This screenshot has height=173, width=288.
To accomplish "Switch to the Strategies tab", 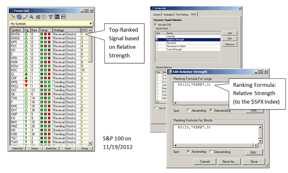I will 168,14.
